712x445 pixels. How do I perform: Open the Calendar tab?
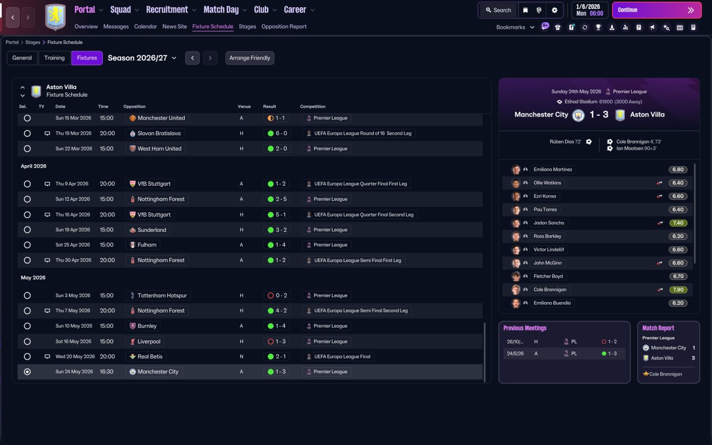click(146, 27)
